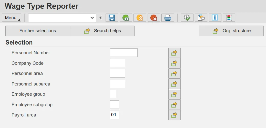Open multiple selection for Company Code
The height and width of the screenshot is (128, 266).
click(x=174, y=63)
